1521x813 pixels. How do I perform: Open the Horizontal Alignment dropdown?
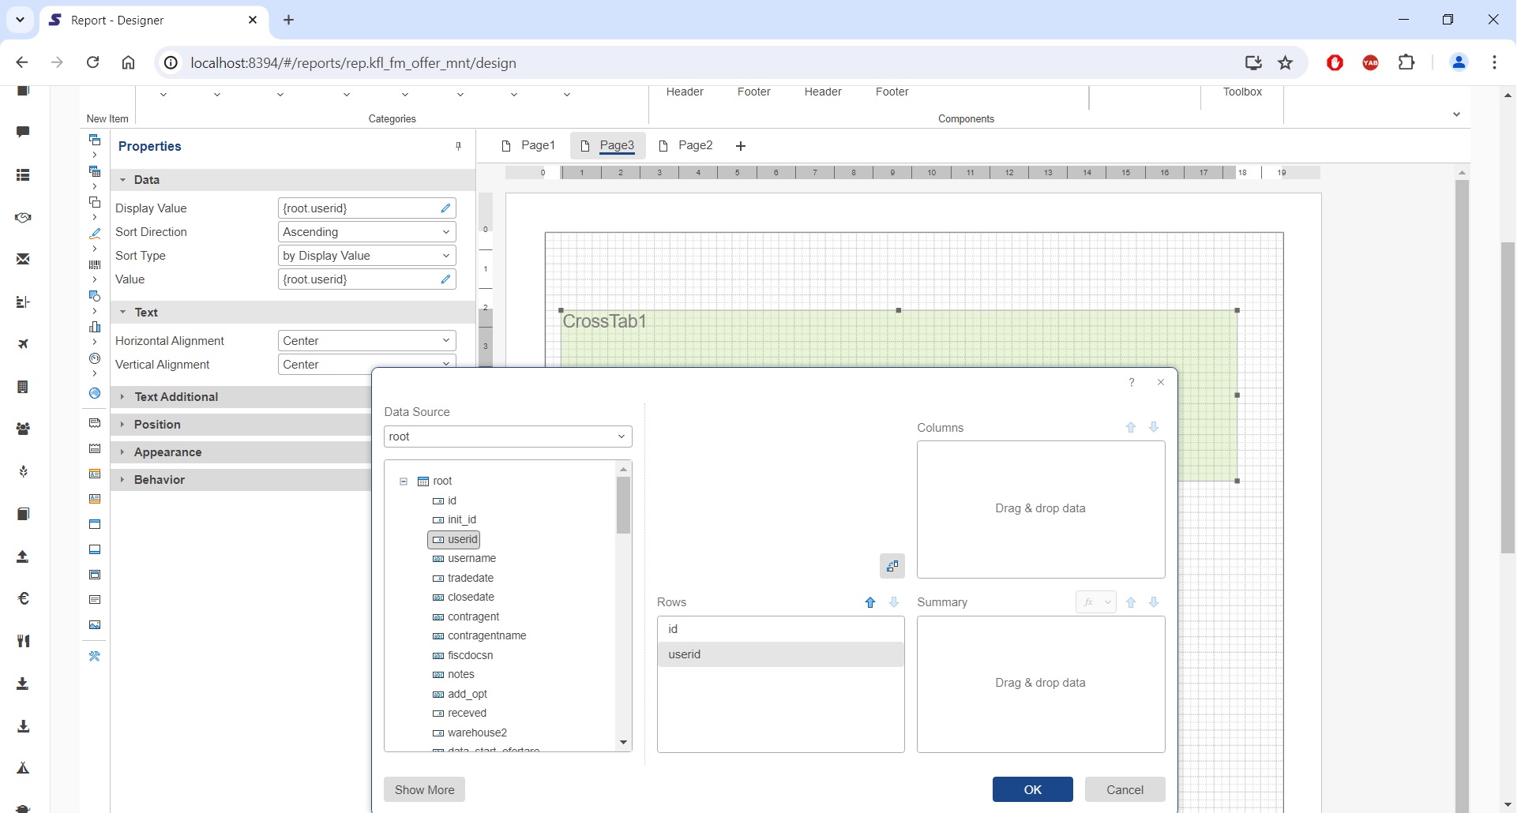tap(367, 341)
